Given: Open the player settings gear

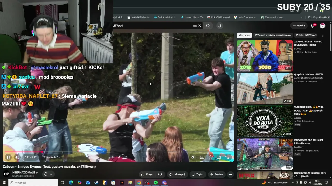Looking at the screenshot, I should pos(210,157).
